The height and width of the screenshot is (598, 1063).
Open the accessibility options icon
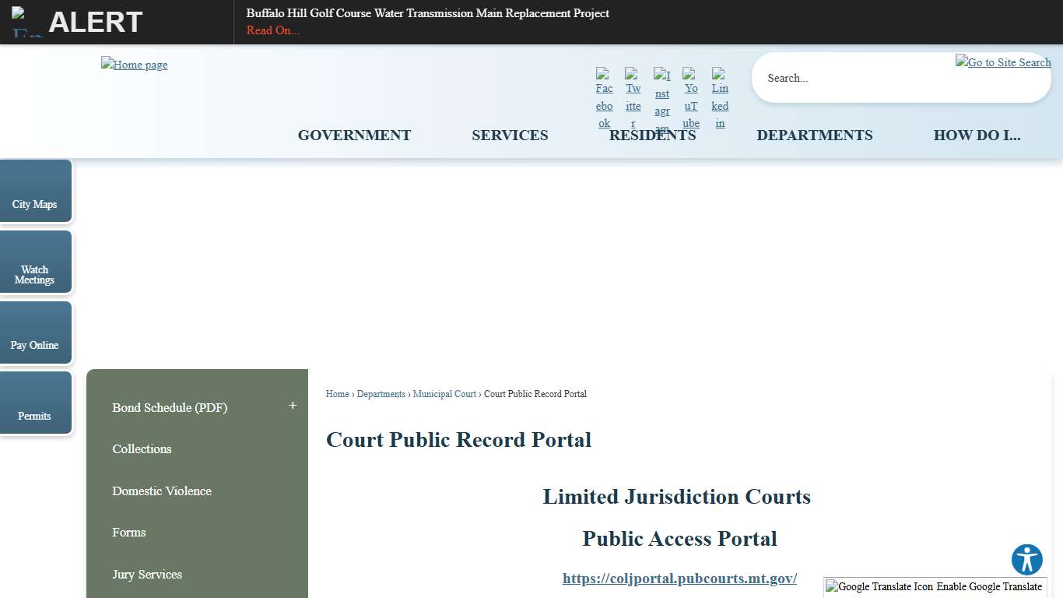[1026, 559]
